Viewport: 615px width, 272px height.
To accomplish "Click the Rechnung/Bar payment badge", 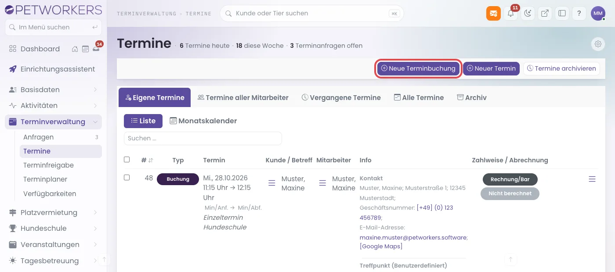I will pos(510,179).
